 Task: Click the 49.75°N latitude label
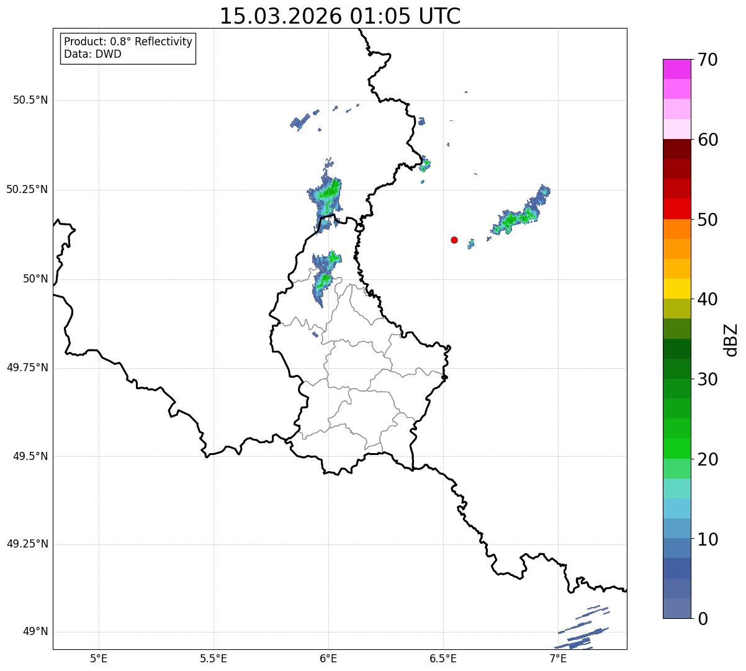27,367
